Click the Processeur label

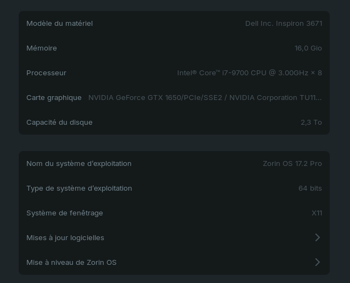(x=46, y=73)
